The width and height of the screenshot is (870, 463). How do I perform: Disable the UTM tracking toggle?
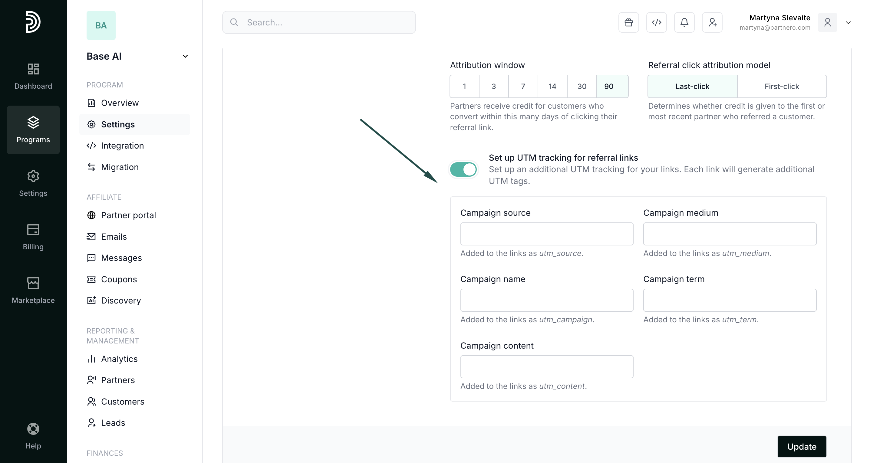(x=463, y=169)
